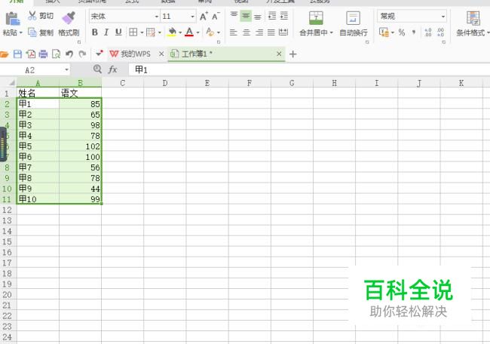
Task: Toggle middle vertical alignment
Action: [x=246, y=16]
